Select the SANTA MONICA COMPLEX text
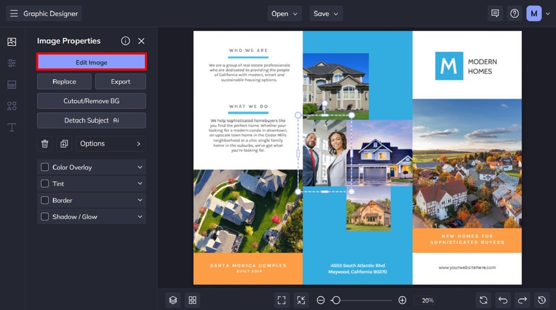 click(x=248, y=265)
